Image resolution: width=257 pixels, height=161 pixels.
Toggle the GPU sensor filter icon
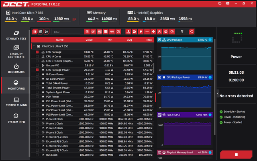coord(93,31)
